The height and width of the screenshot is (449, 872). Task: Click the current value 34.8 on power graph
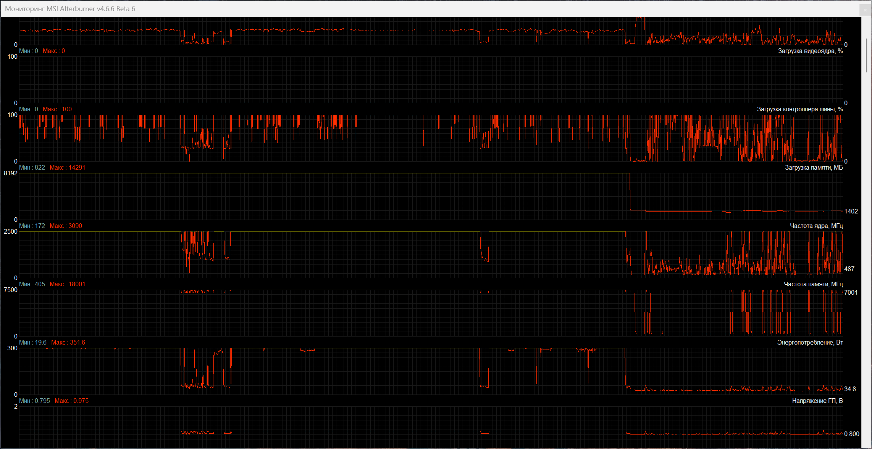point(850,389)
